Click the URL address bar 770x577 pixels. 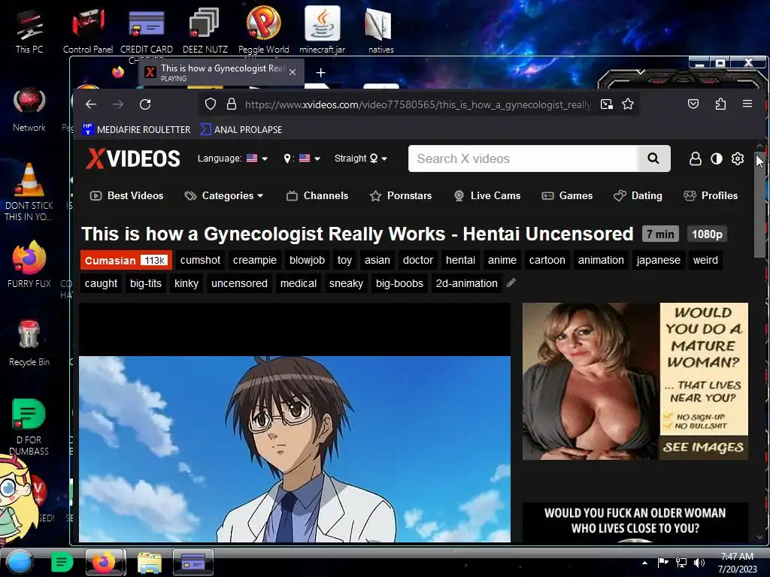pyautogui.click(x=417, y=104)
